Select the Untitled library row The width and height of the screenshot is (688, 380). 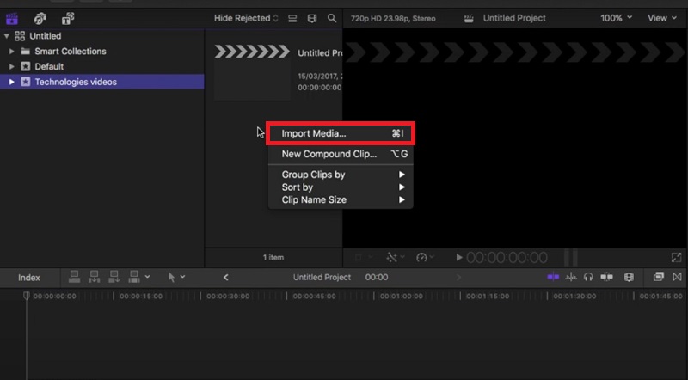point(101,36)
